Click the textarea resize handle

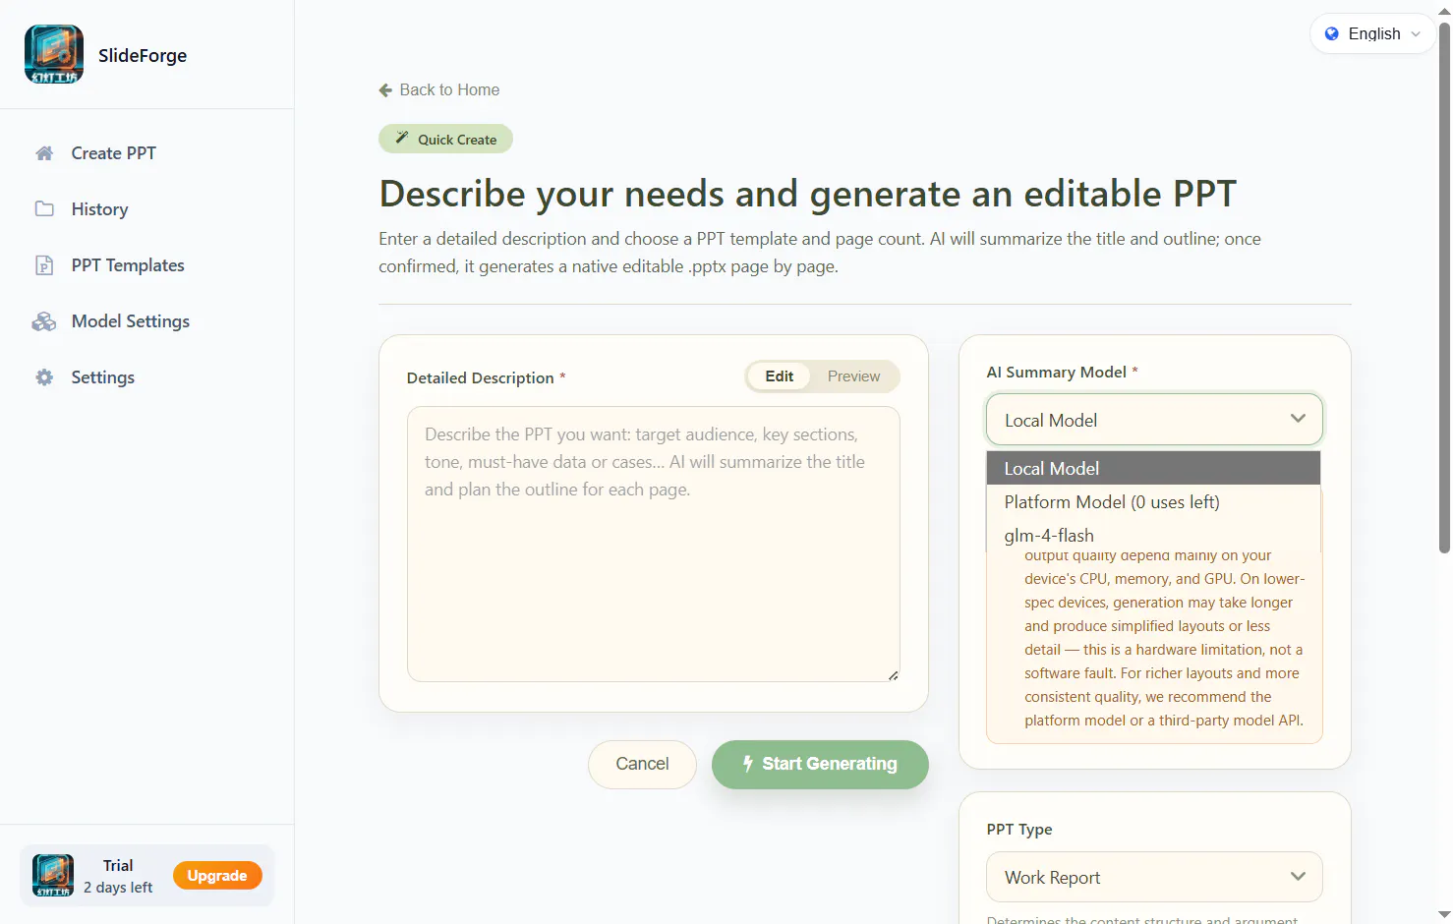click(893, 675)
